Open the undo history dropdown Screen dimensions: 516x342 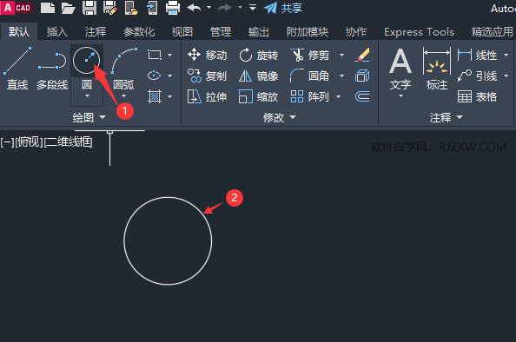(209, 7)
